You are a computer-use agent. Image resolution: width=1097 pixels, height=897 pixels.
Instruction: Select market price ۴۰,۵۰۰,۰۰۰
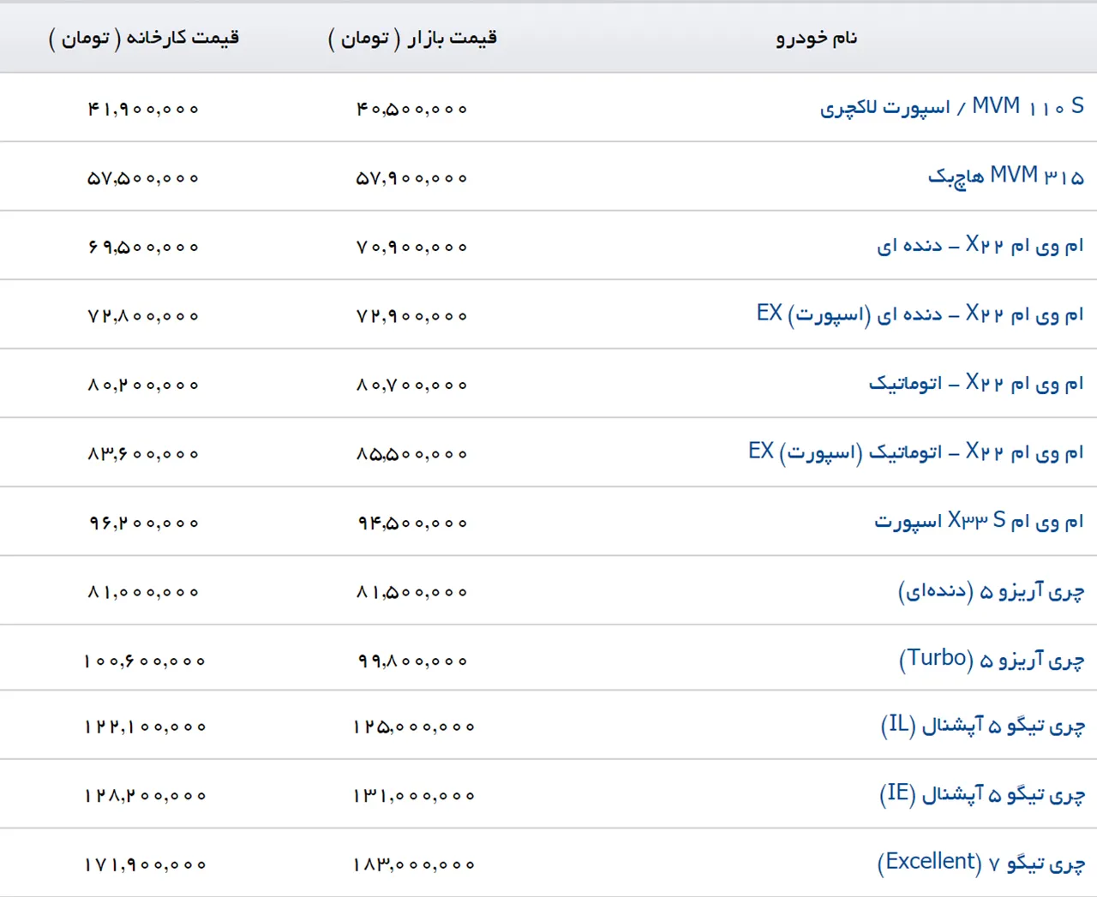(x=412, y=109)
